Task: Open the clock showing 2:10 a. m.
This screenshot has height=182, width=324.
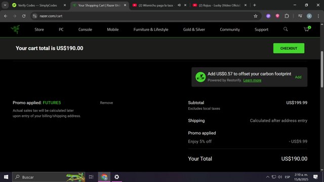Action: point(301,177)
